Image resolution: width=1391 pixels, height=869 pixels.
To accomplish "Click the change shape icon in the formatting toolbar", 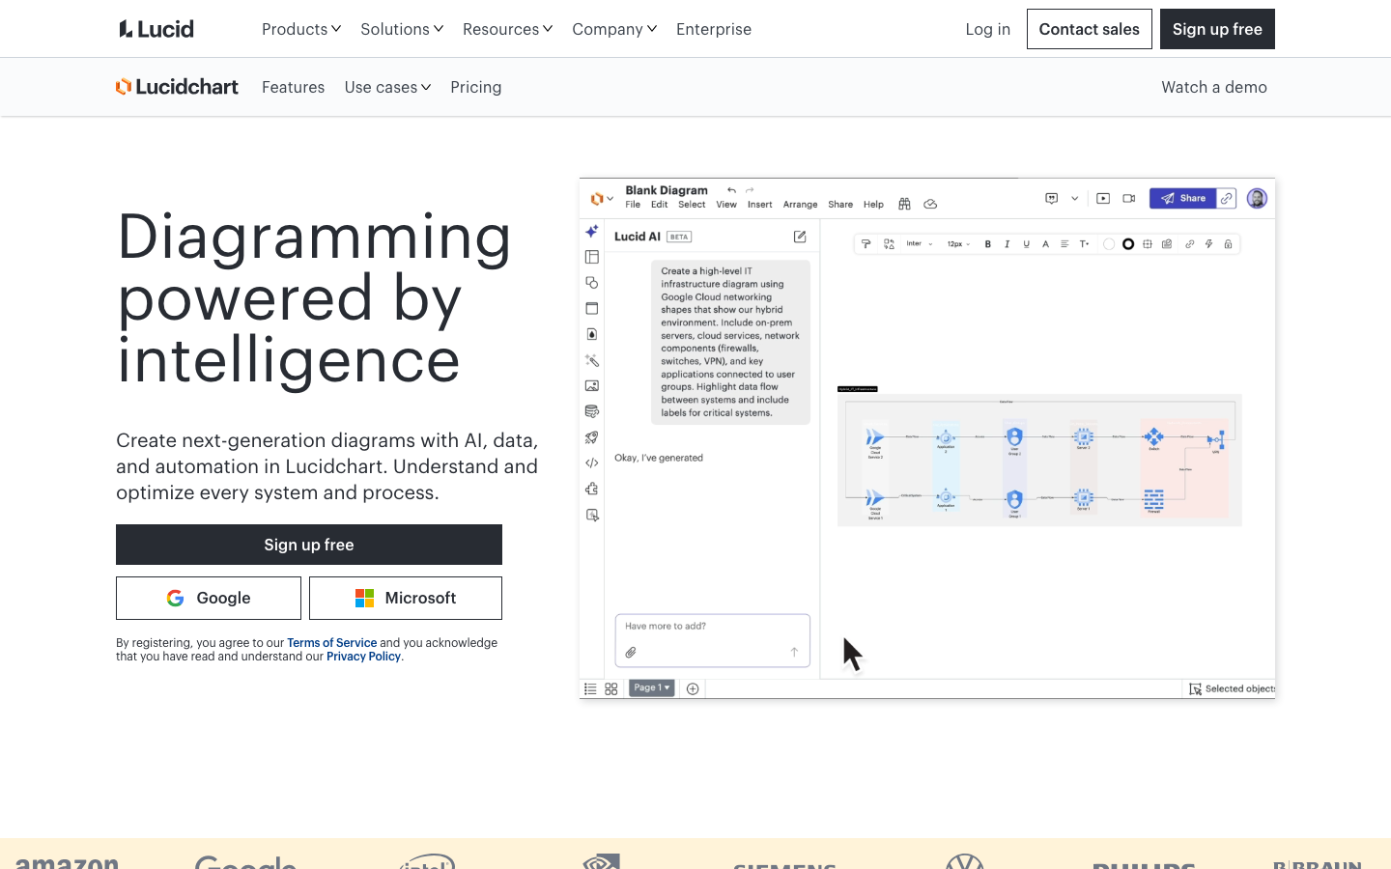I will click(x=889, y=244).
